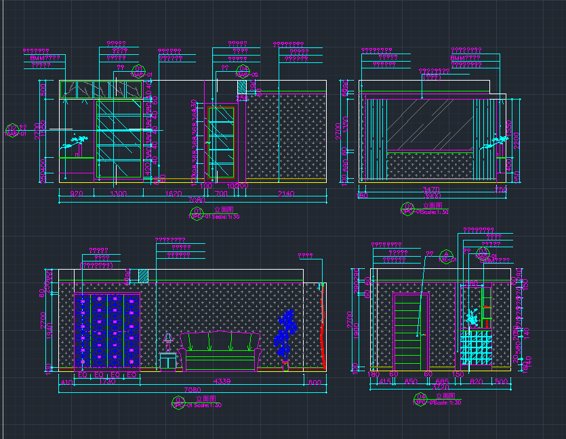The width and height of the screenshot is (566, 439).
Task: Pick the 3470 dimension in upper-right elevation
Action: point(431,190)
